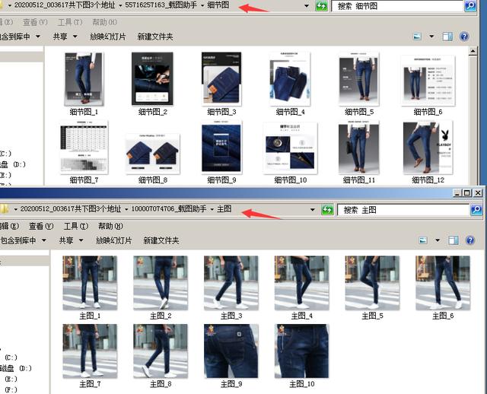Open 查看(V) menu in bottom window
Image resolution: width=487 pixels, height=394 pixels.
coord(41,226)
